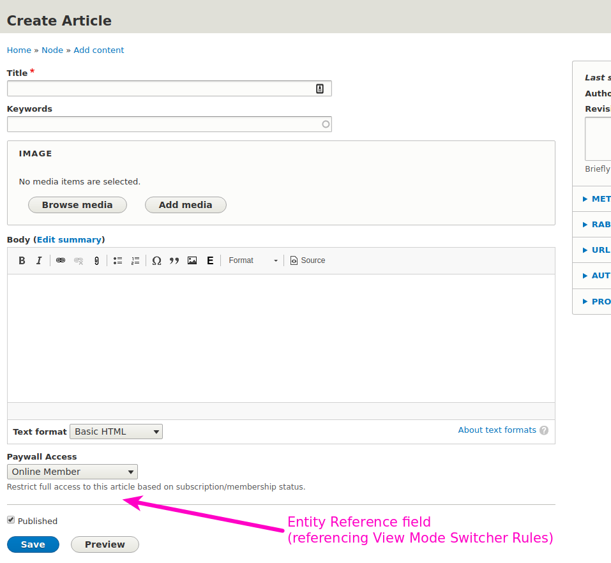Click the help icon beside About text formats
611x563 pixels.
pyautogui.click(x=544, y=430)
